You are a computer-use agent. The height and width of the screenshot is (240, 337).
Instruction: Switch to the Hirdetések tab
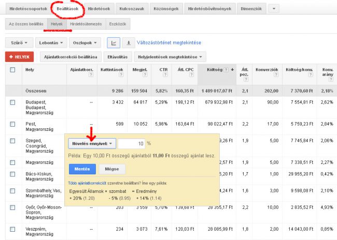point(99,9)
